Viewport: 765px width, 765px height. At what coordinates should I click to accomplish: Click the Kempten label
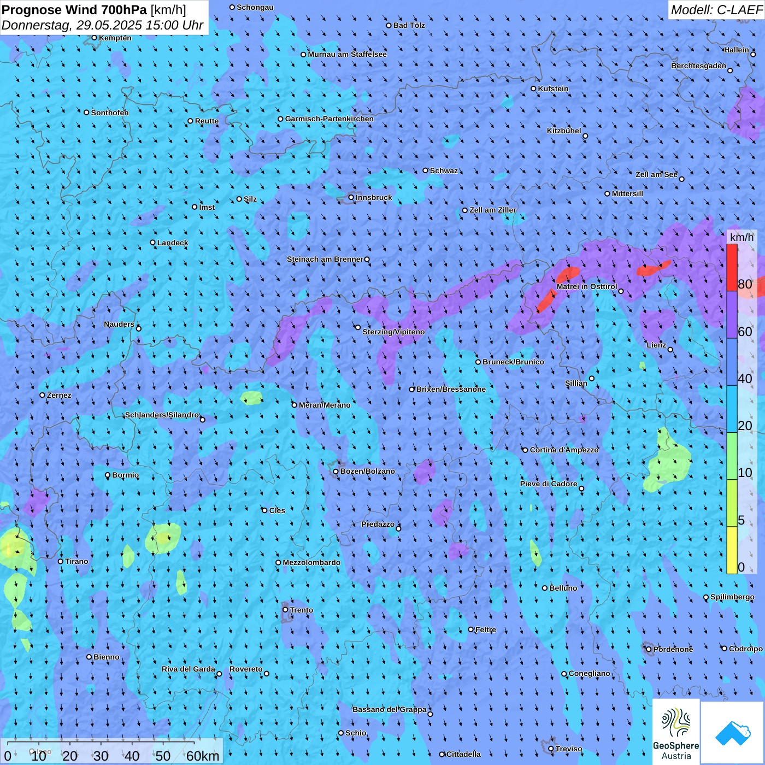115,38
